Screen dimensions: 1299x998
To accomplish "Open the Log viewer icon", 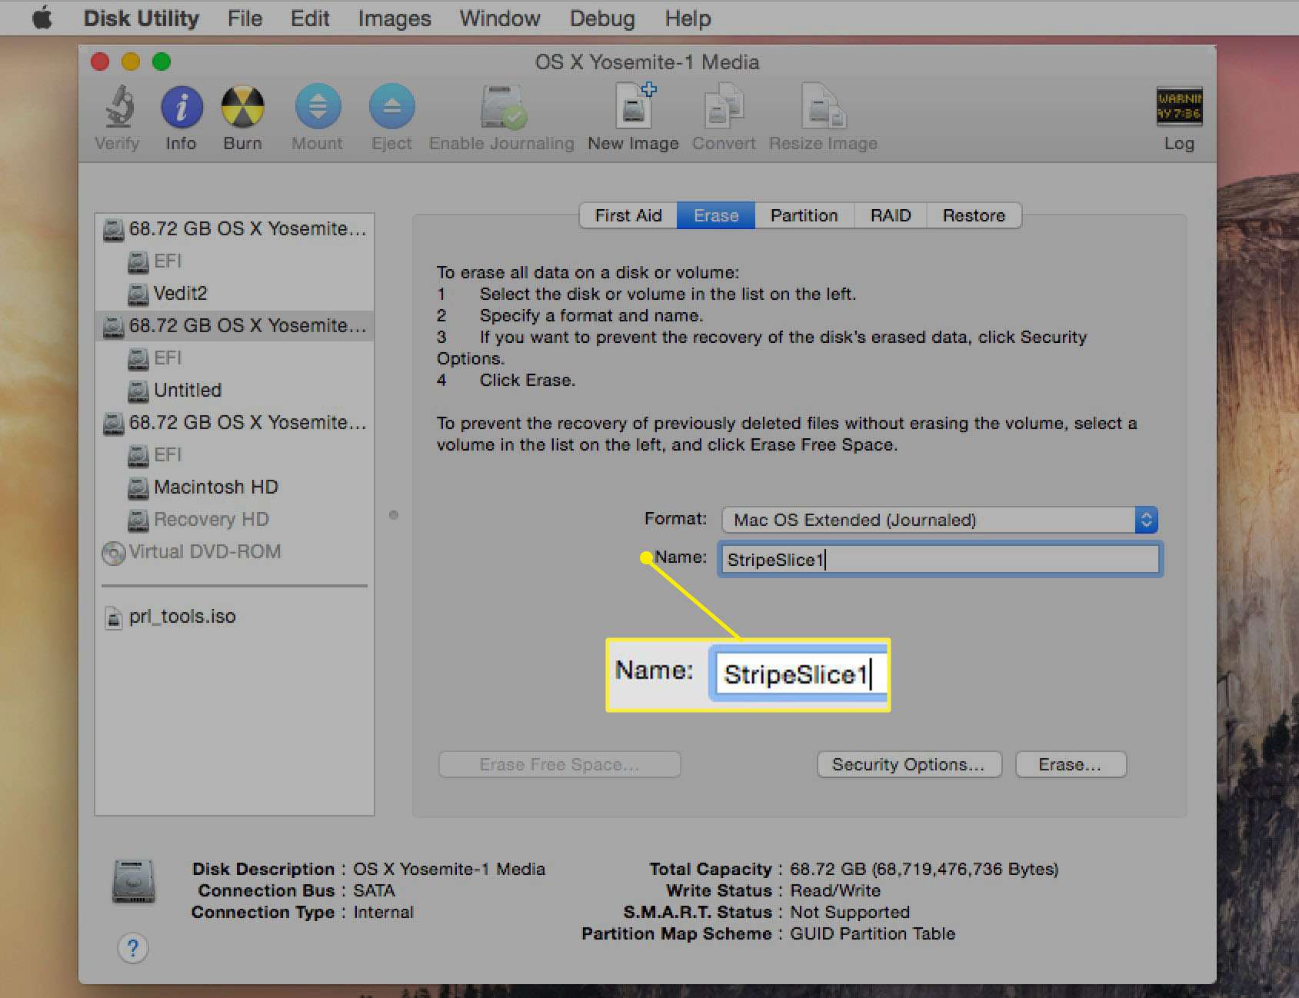I will (1179, 106).
